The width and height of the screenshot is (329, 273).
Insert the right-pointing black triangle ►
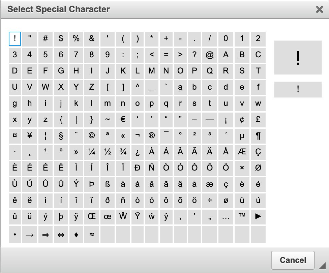click(x=258, y=217)
